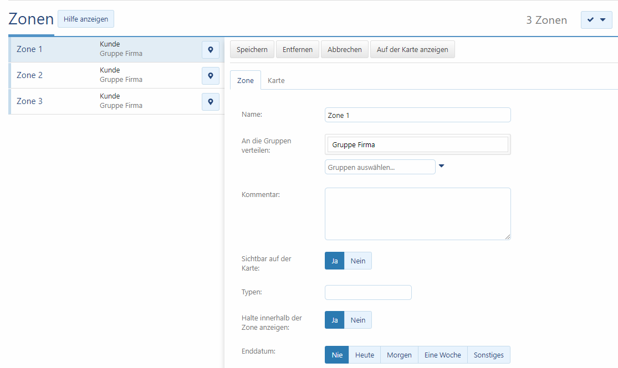Pick Sonstiges as the end date option
The height and width of the screenshot is (368, 618).
pyautogui.click(x=488, y=355)
